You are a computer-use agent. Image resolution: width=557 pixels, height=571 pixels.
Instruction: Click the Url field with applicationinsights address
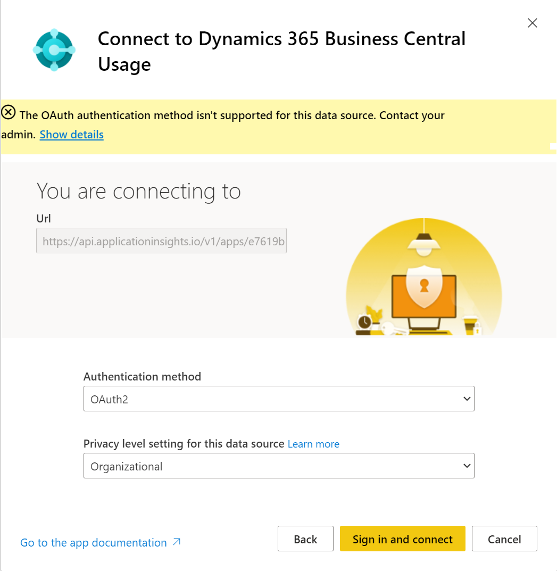[x=161, y=241]
